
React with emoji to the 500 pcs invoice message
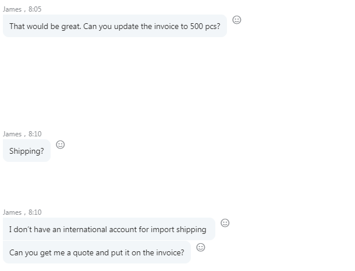237,20
